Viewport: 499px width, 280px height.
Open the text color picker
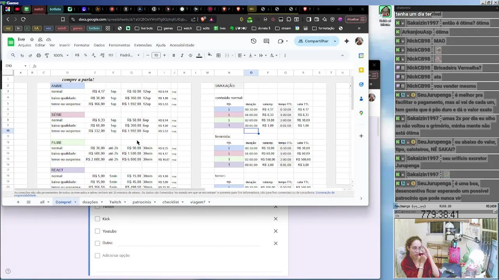[x=199, y=55]
